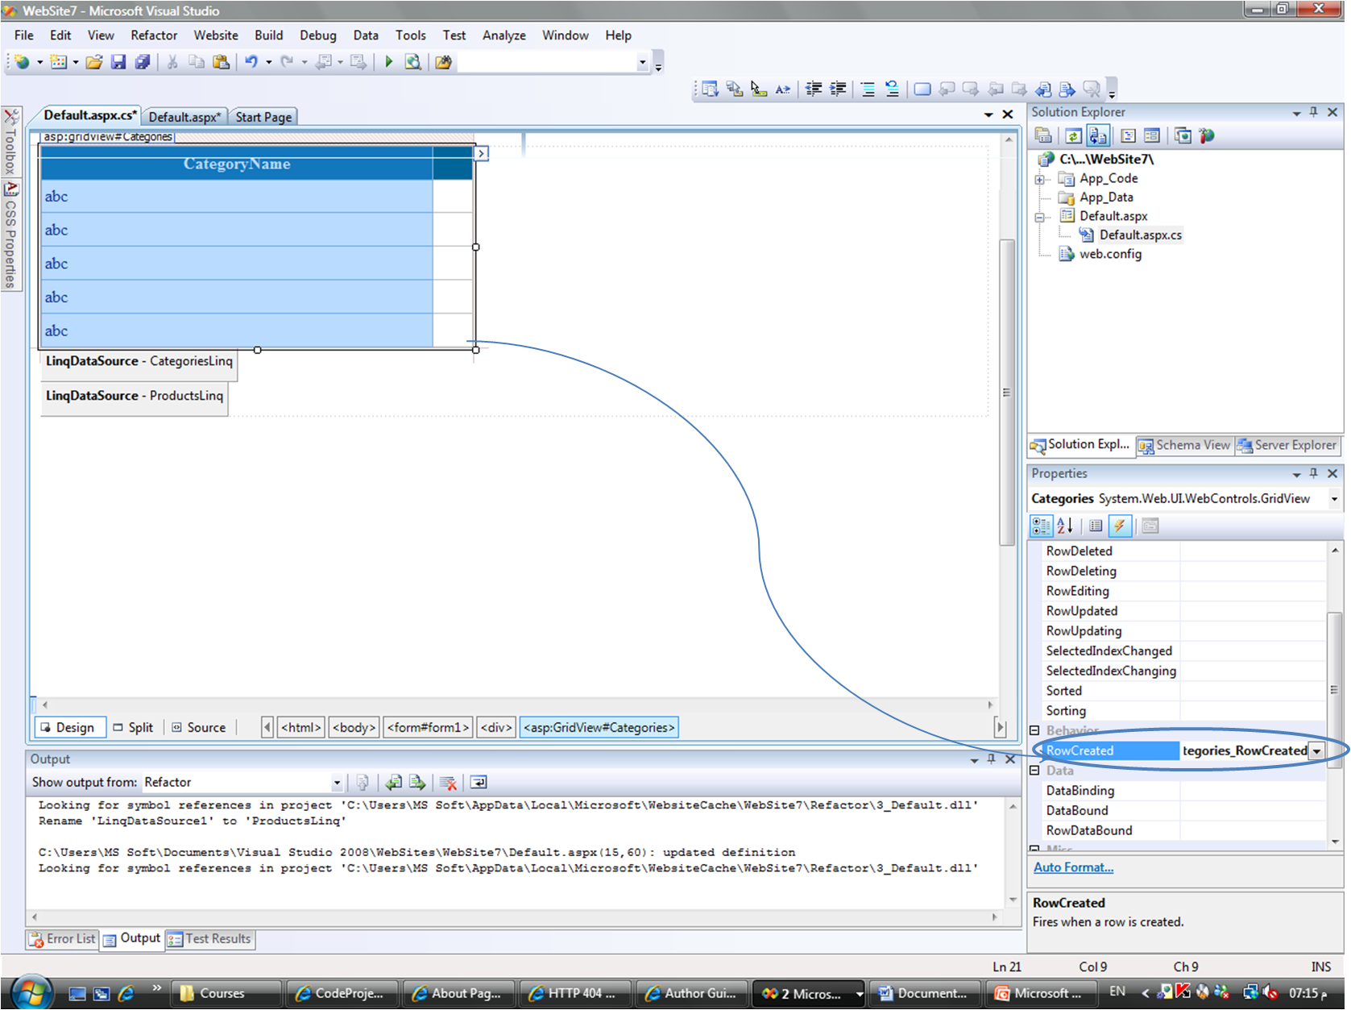Open the Toolbox side tab
Viewport: 1351px width, 1010px height.
tap(10, 143)
